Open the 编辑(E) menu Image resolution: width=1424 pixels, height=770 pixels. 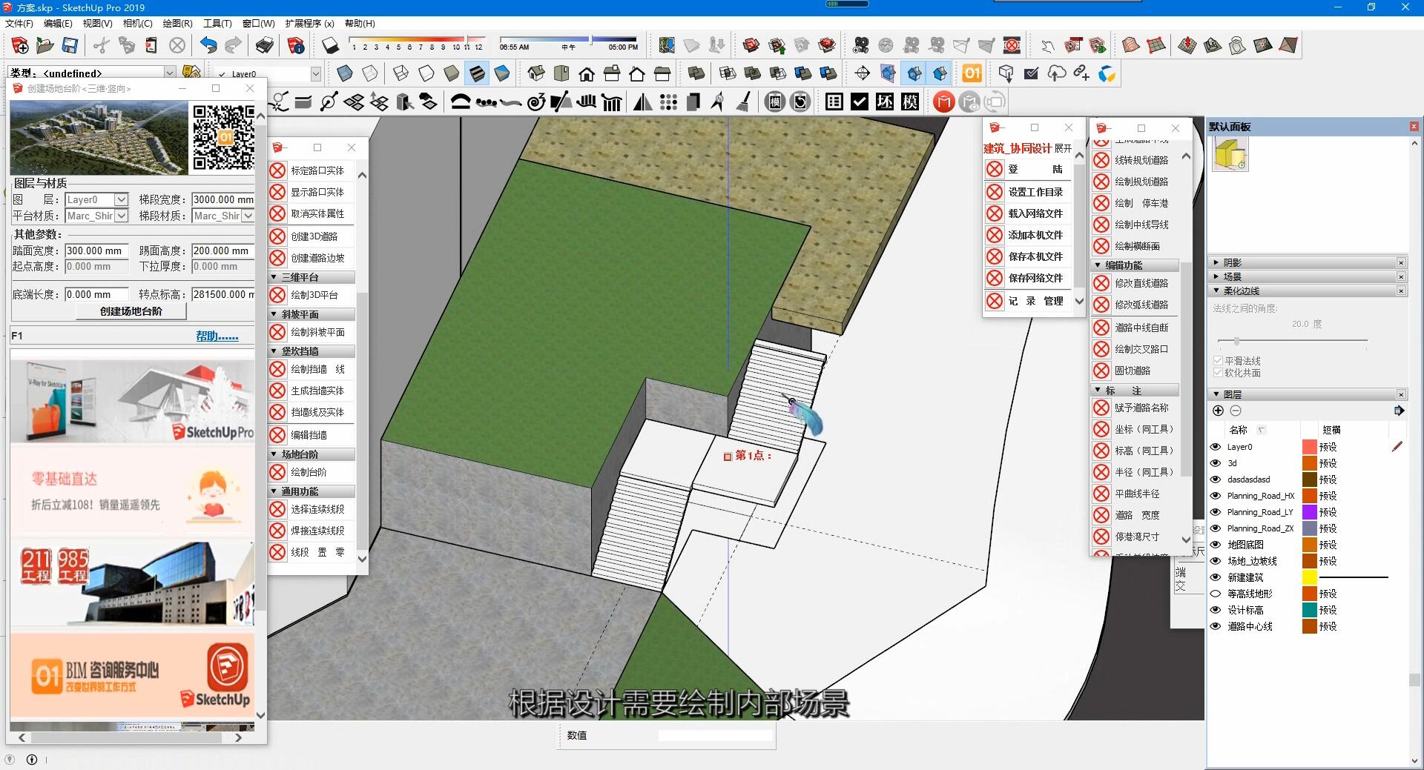(x=58, y=24)
